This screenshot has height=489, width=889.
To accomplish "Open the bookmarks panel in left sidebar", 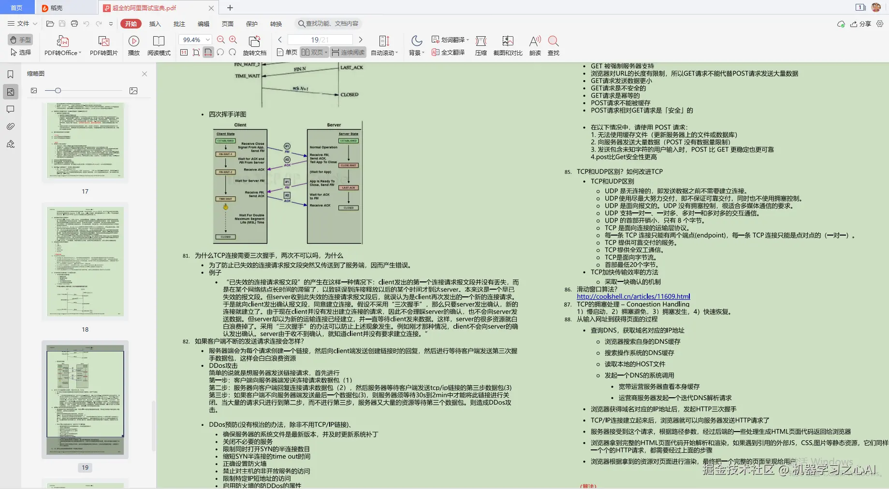I will 10,74.
